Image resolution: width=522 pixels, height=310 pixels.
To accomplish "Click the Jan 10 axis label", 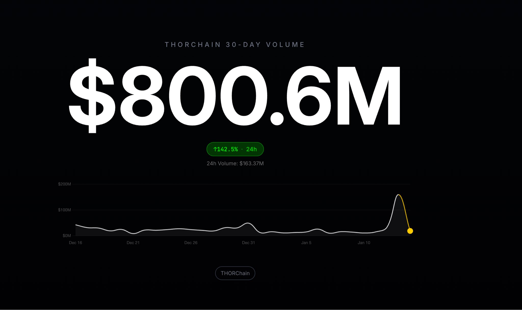I will tap(364, 243).
